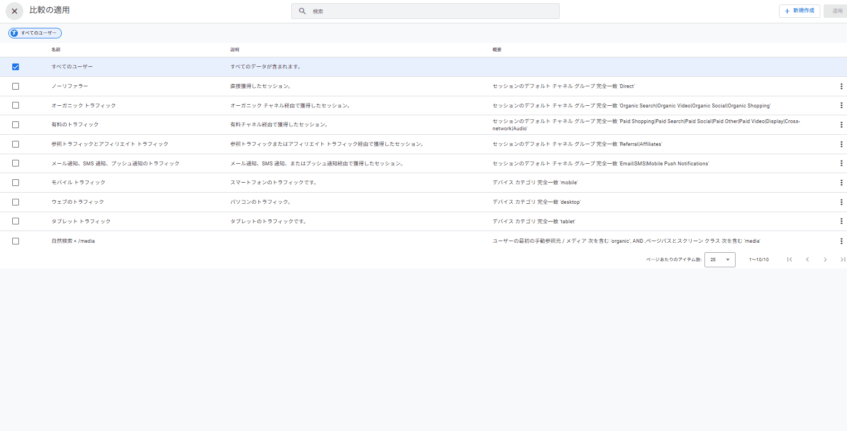Check the メール通知、SMS 通知 row checkbox

[16, 163]
